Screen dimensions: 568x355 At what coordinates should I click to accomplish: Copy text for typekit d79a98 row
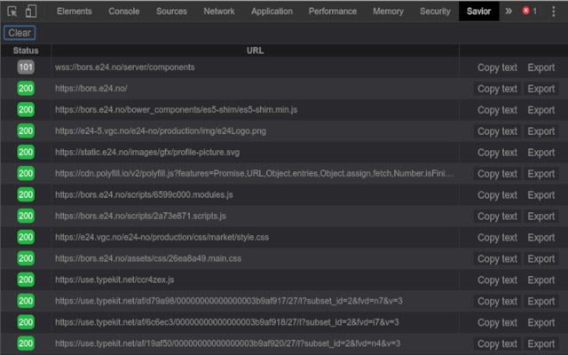(497, 302)
